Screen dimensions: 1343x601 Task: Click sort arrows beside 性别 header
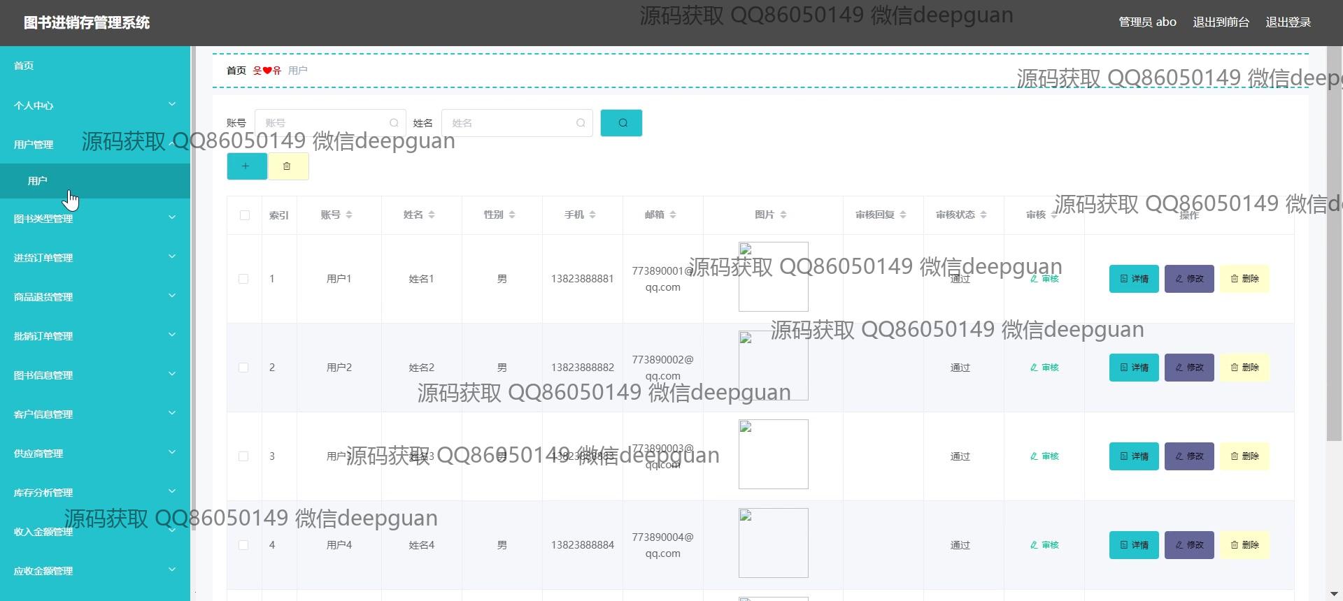tap(512, 215)
